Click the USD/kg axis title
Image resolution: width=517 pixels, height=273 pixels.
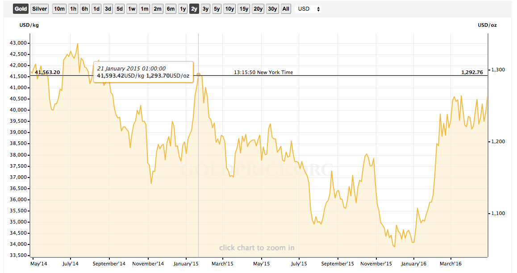29,25
